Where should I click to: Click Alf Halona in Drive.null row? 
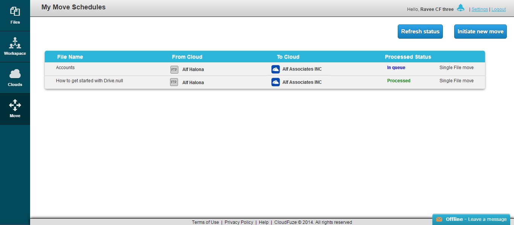[193, 83]
